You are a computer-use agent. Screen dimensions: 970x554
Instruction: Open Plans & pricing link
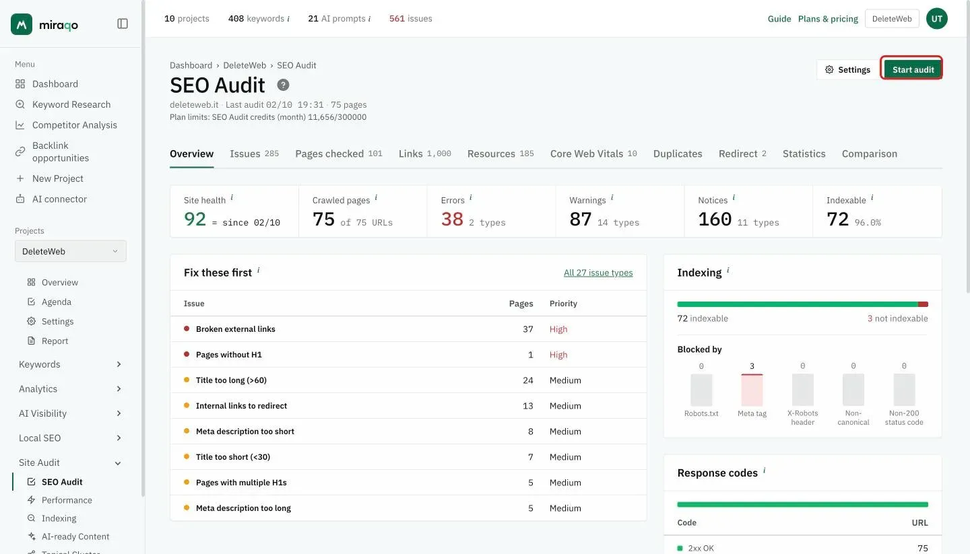[828, 19]
